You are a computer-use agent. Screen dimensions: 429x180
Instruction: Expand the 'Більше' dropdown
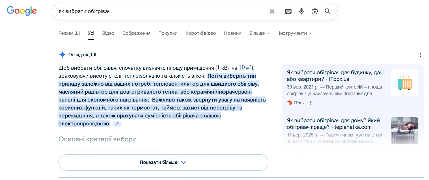coord(260,33)
